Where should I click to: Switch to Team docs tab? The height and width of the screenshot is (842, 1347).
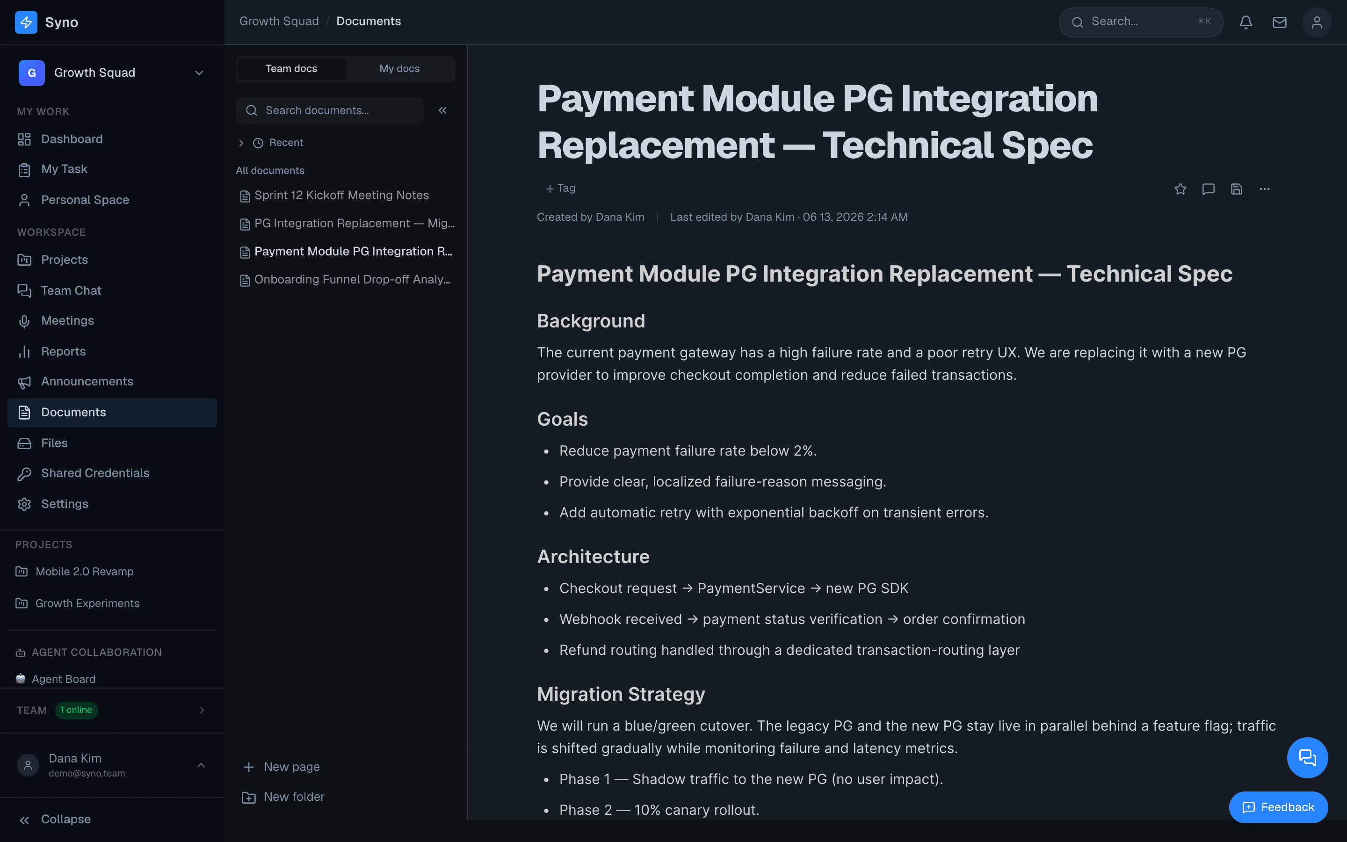coord(291,69)
